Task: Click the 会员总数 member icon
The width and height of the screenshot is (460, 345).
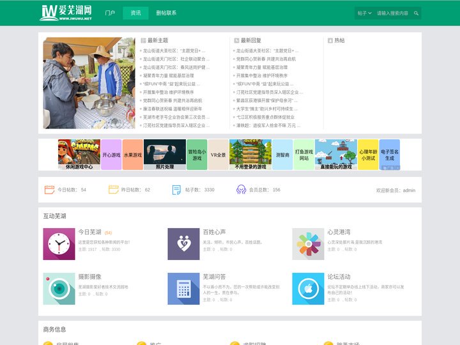Action: pyautogui.click(x=241, y=190)
